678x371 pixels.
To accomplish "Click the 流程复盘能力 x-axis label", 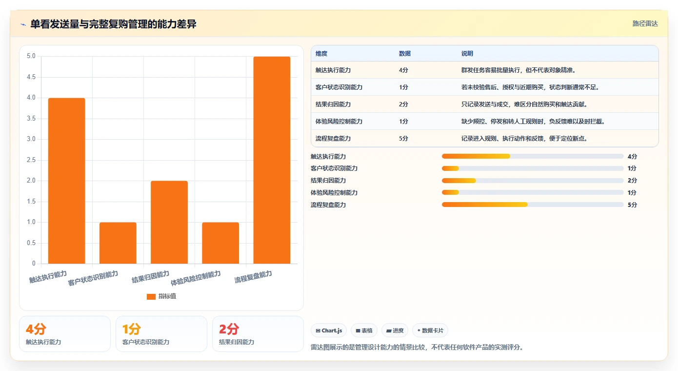I will (x=253, y=277).
